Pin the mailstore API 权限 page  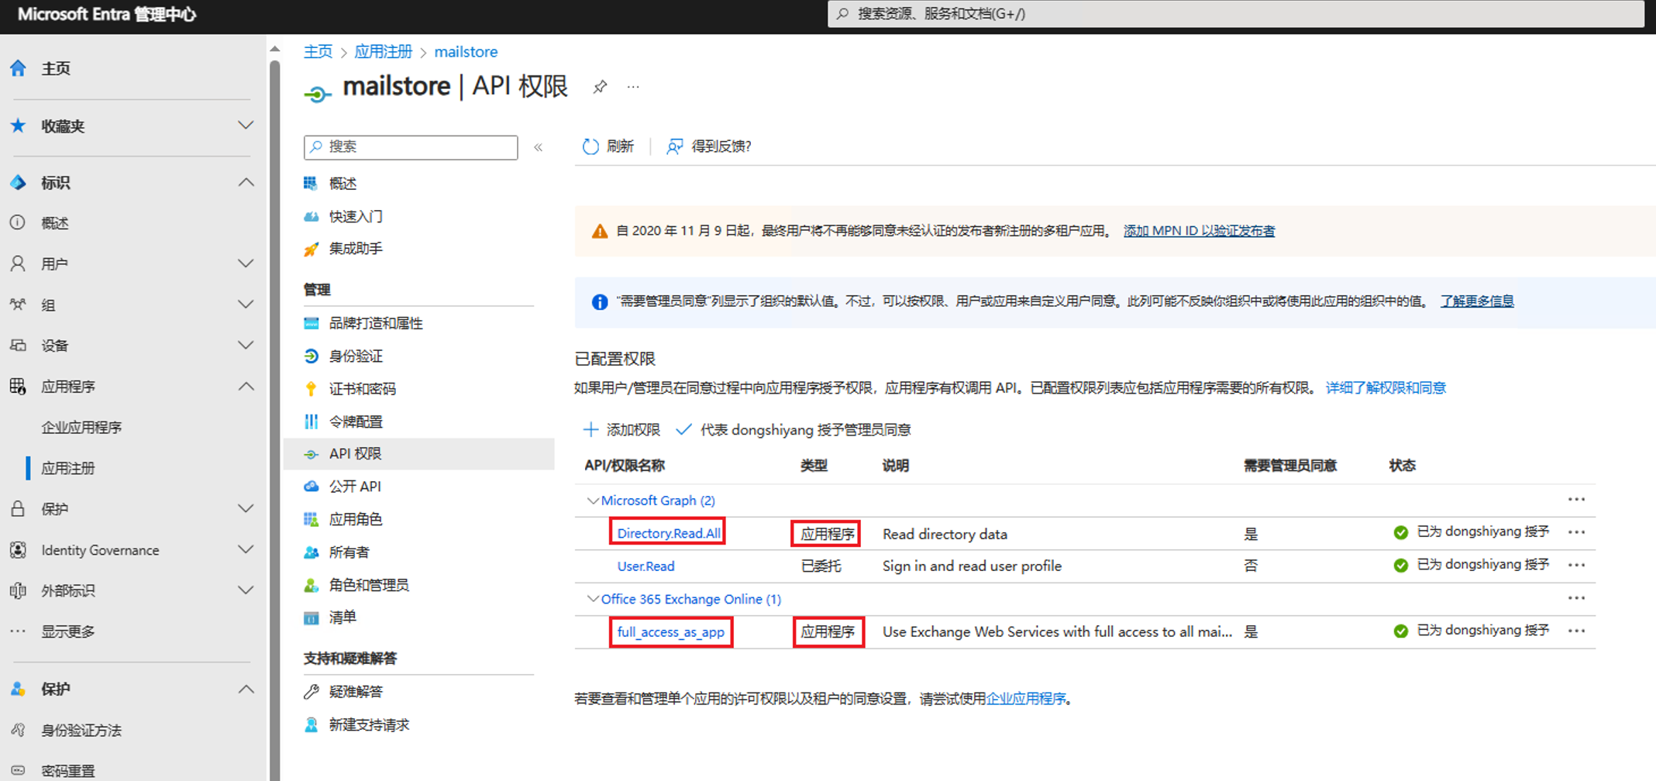600,87
